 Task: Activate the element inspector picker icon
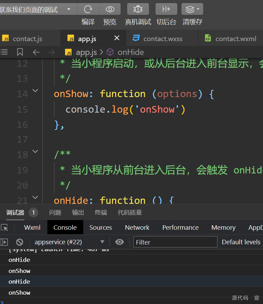[x=4, y=227]
